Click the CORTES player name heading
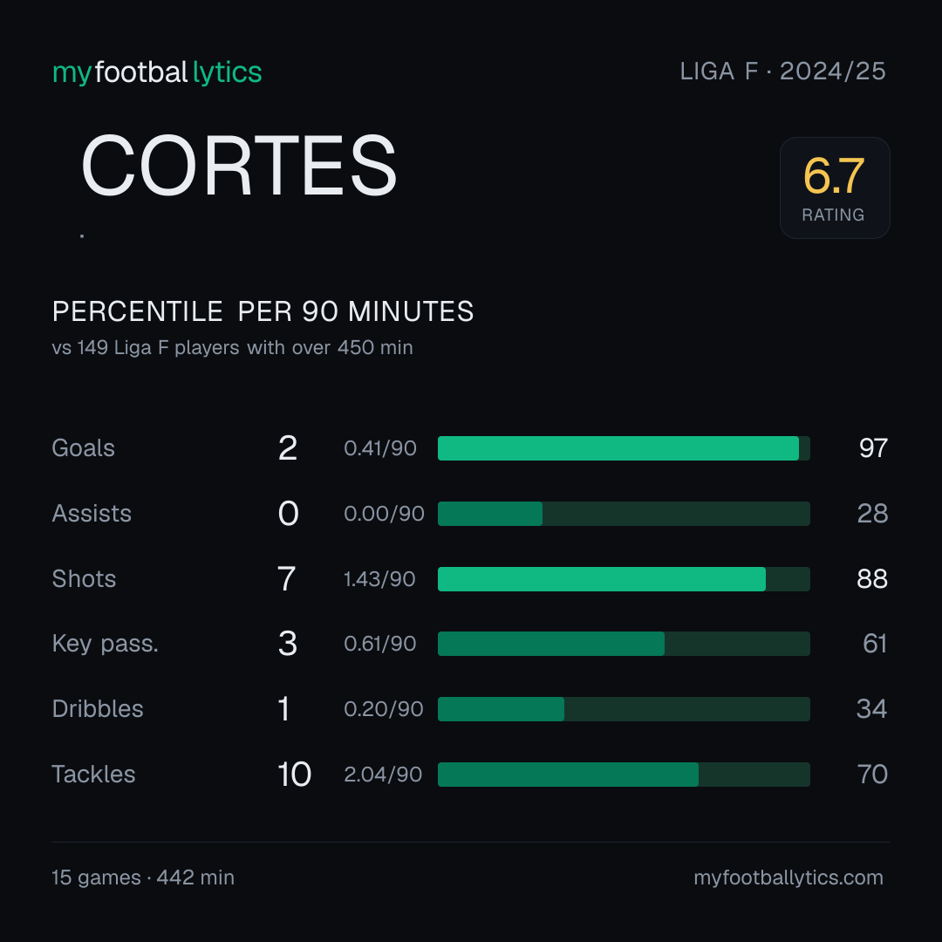This screenshot has height=942, width=942. click(238, 166)
